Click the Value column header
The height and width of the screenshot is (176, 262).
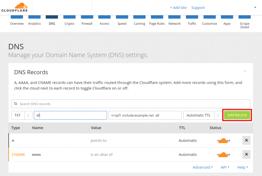click(96, 128)
